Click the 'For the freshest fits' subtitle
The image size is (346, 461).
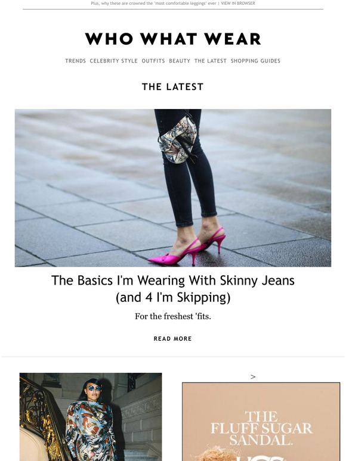point(173,316)
